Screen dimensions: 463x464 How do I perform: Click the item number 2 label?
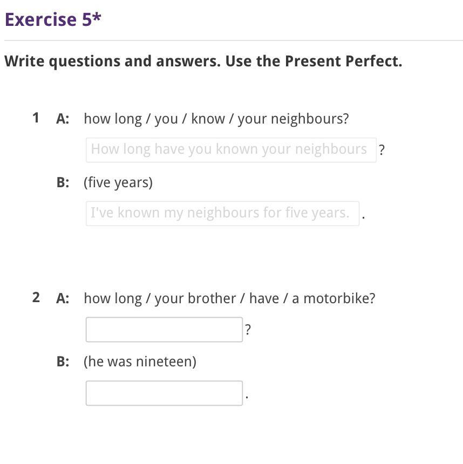[36, 297]
